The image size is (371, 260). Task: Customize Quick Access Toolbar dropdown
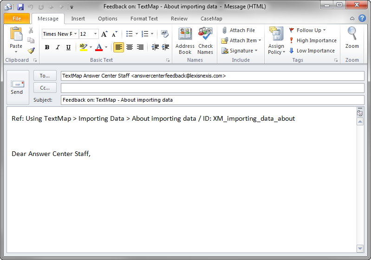pos(72,7)
